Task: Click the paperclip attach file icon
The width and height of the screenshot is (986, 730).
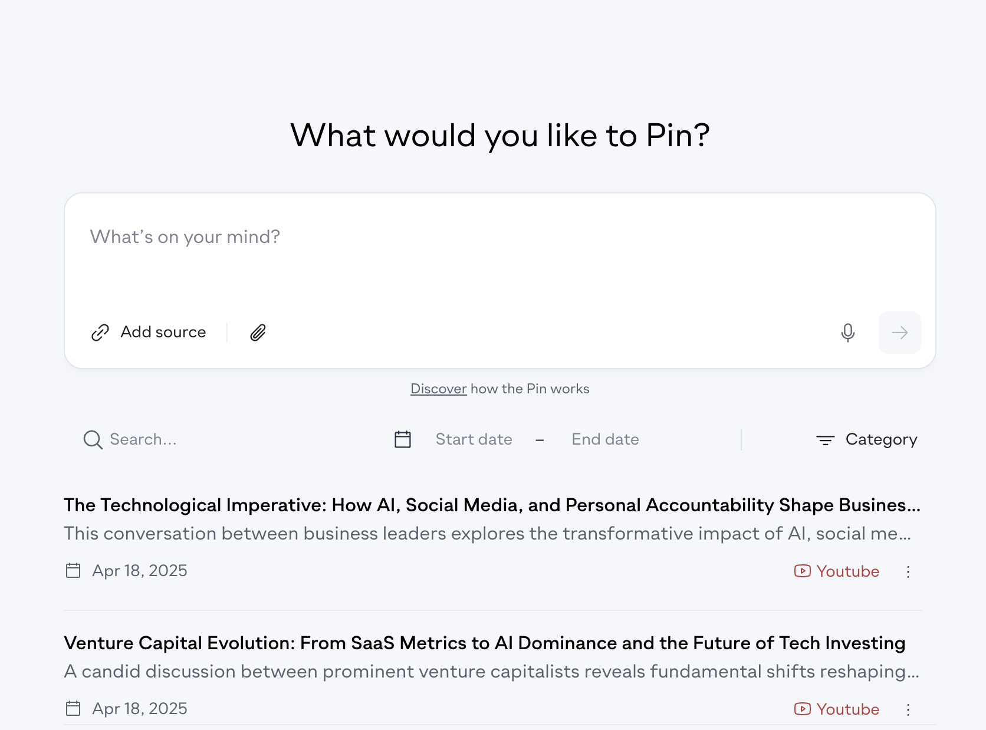Action: [258, 333]
